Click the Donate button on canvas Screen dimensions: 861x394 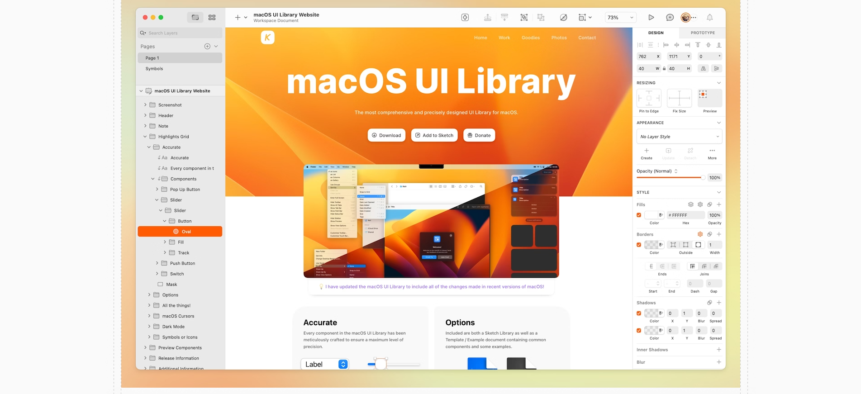479,135
